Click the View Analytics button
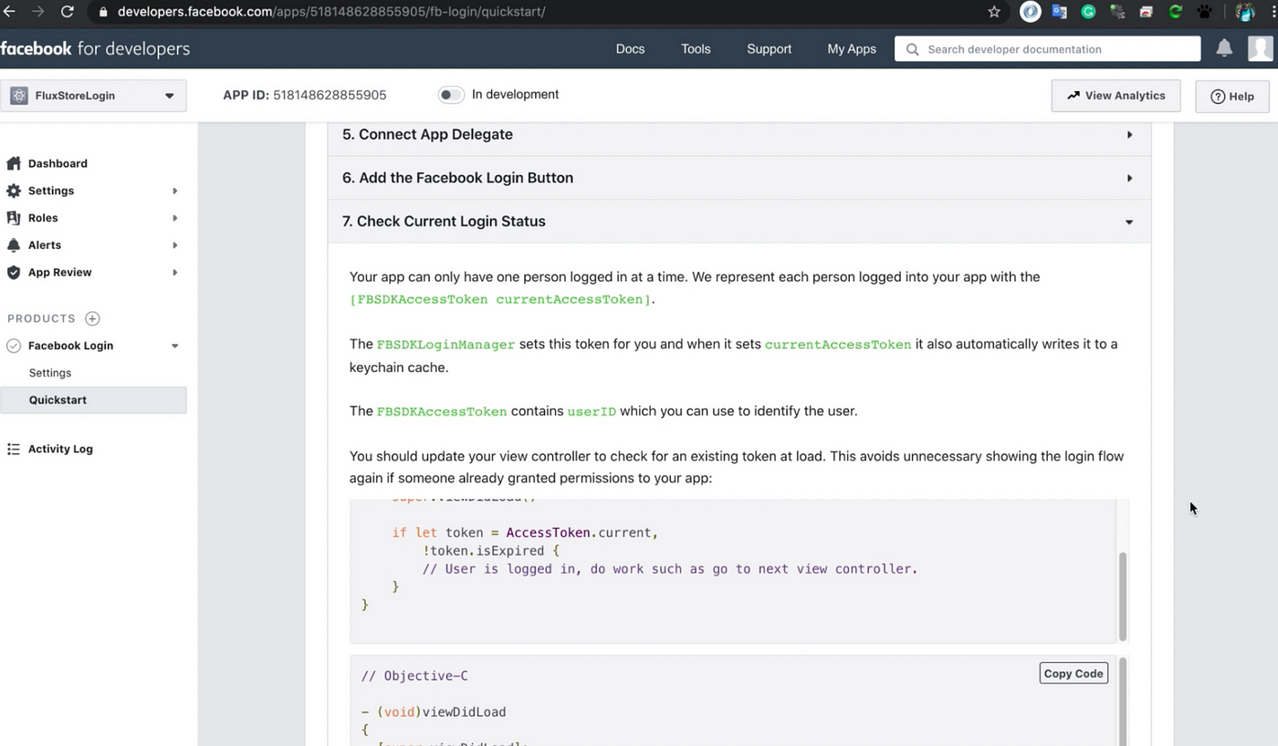This screenshot has width=1278, height=746. [1116, 95]
